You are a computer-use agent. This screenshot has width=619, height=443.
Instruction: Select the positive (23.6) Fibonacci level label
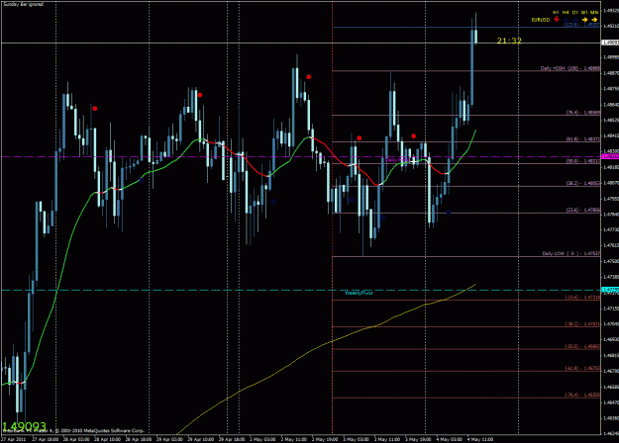[583, 210]
